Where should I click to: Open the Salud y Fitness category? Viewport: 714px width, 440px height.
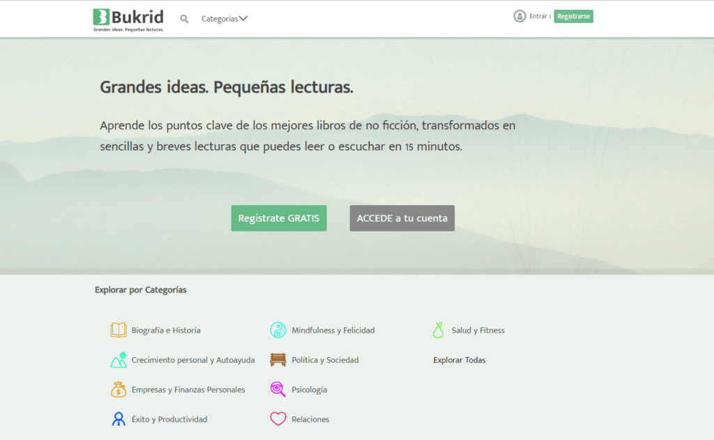coord(478,331)
